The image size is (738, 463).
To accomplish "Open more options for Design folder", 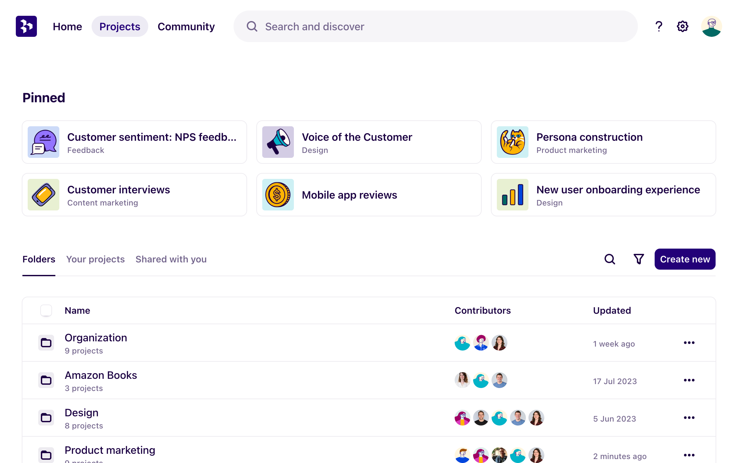I will click(x=689, y=418).
